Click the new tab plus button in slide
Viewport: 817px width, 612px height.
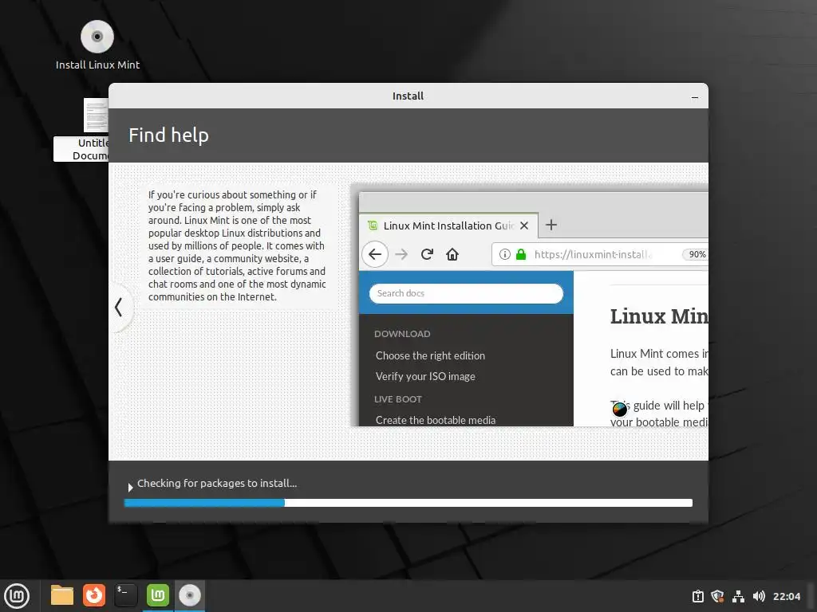551,225
